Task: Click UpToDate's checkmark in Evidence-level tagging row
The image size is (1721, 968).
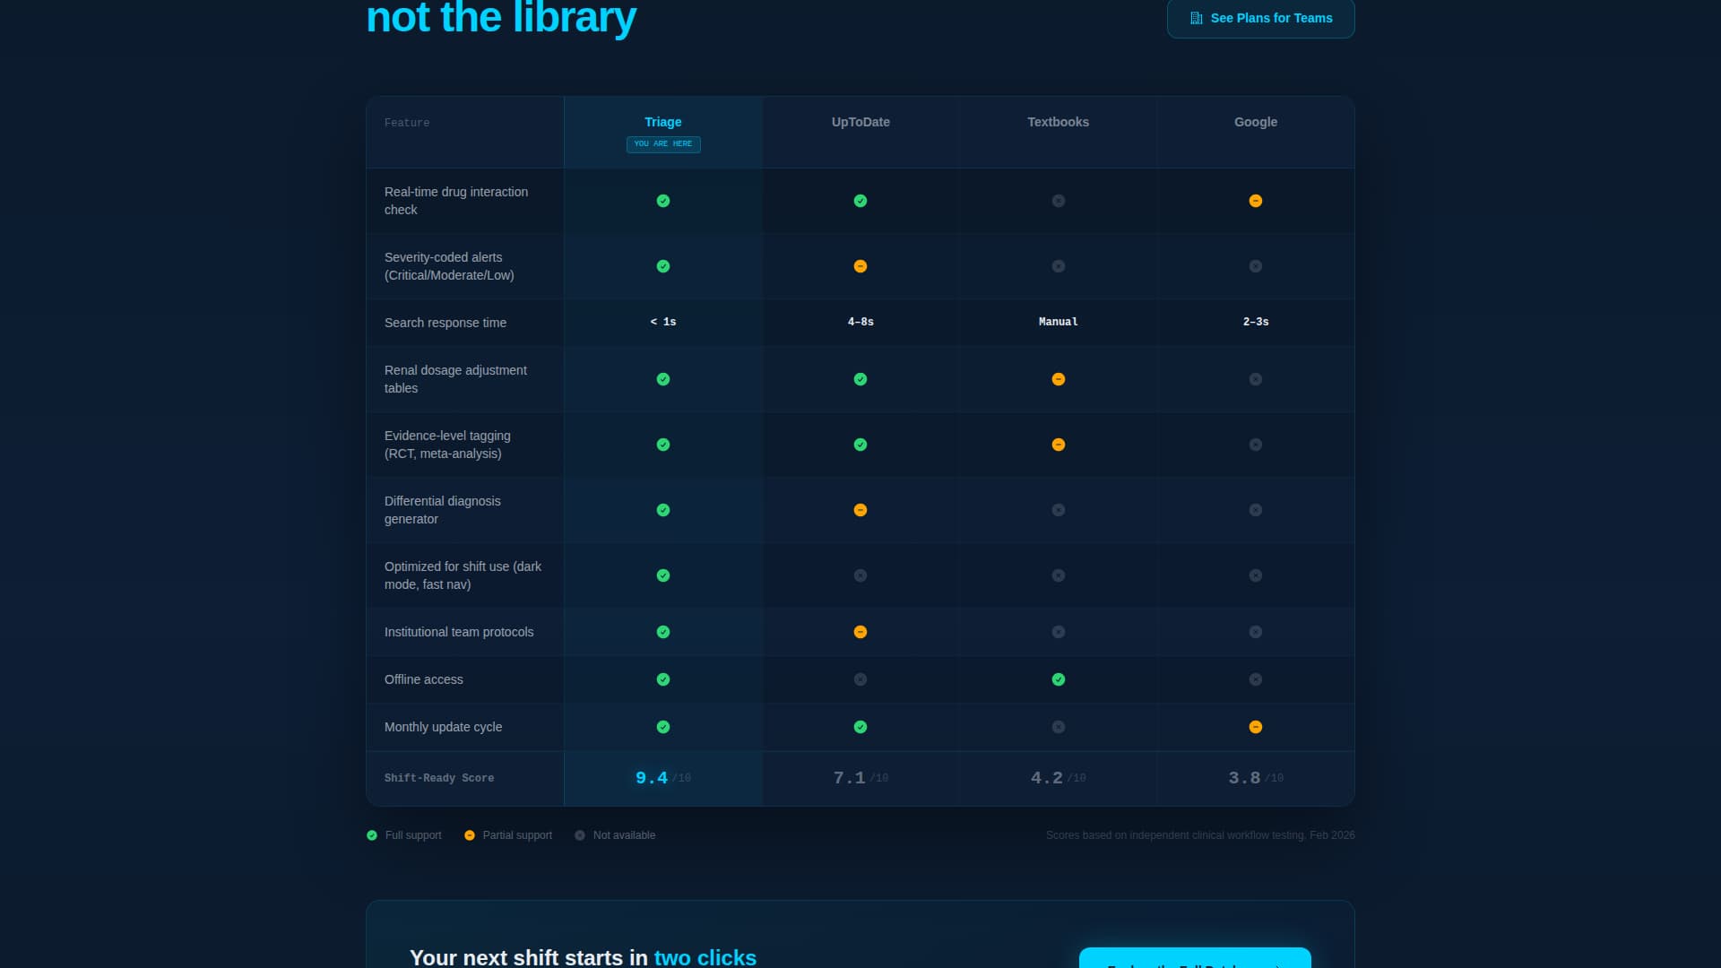Action: [x=860, y=445]
